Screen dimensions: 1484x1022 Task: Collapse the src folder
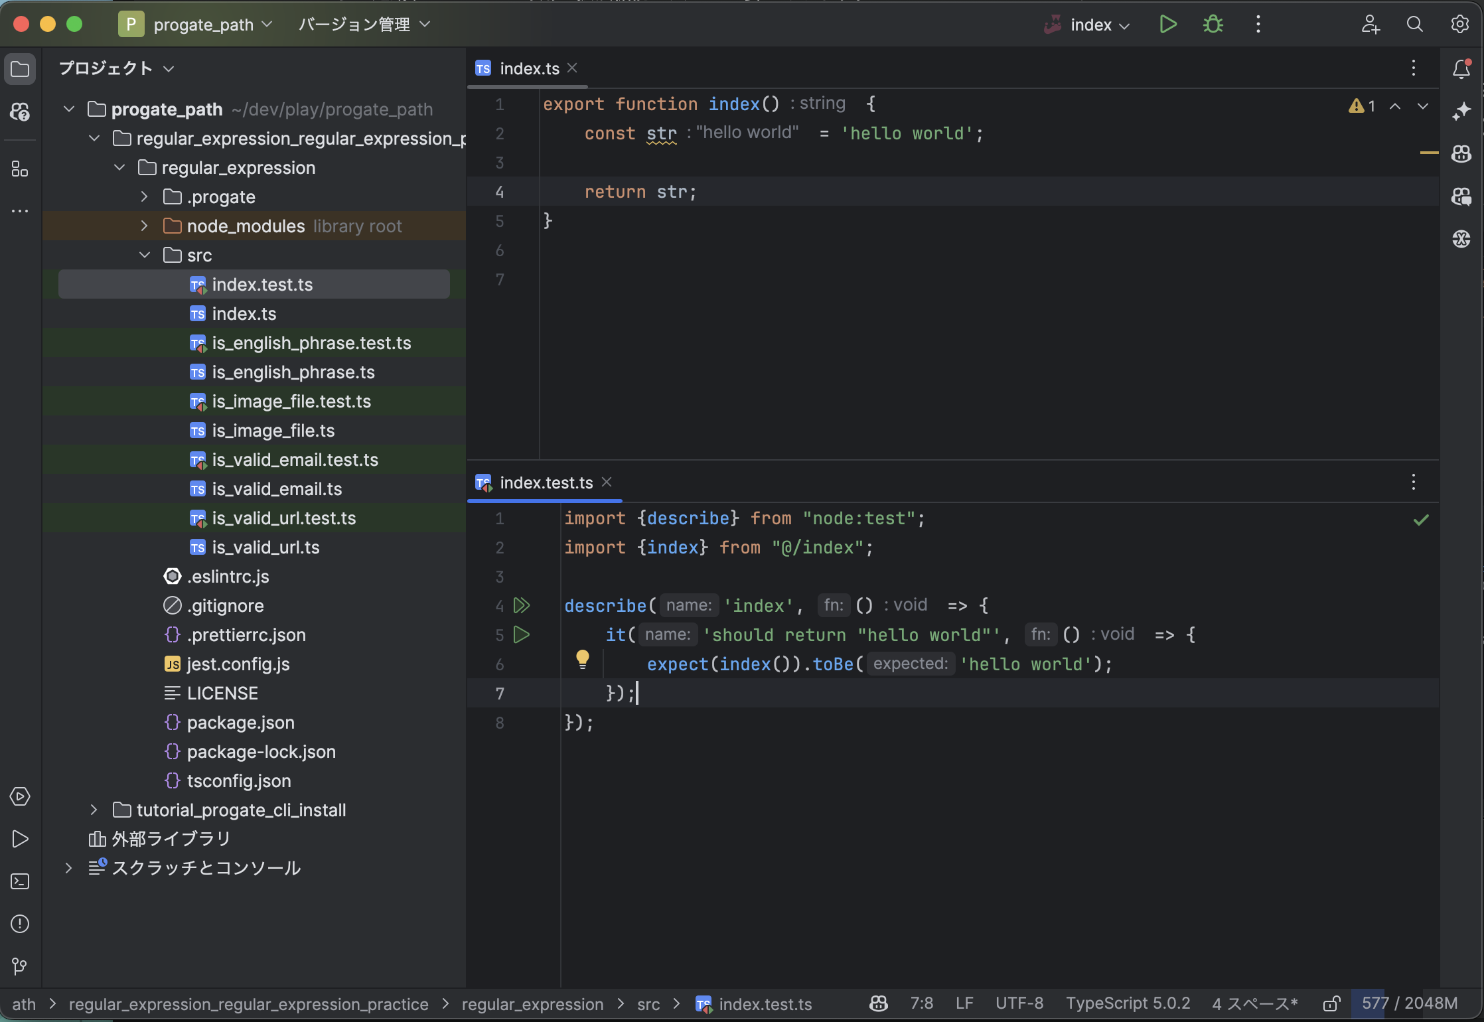(144, 256)
